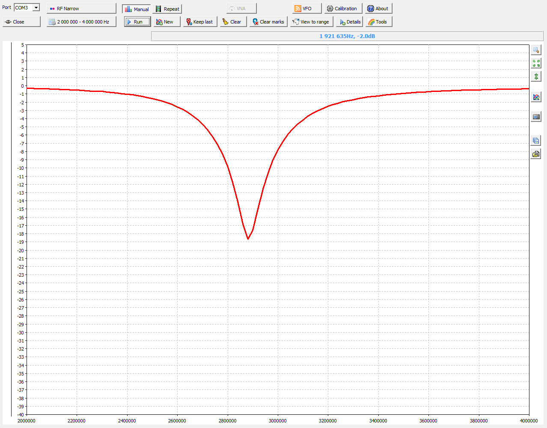
Task: Take a snapshot with the camera icon
Action: pos(536,116)
